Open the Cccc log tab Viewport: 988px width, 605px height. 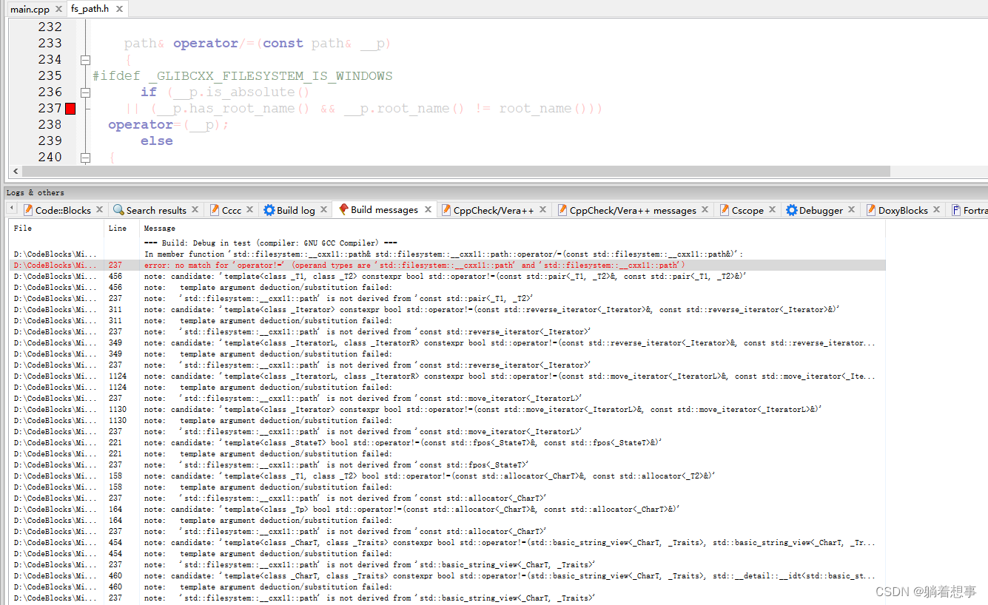(x=232, y=211)
